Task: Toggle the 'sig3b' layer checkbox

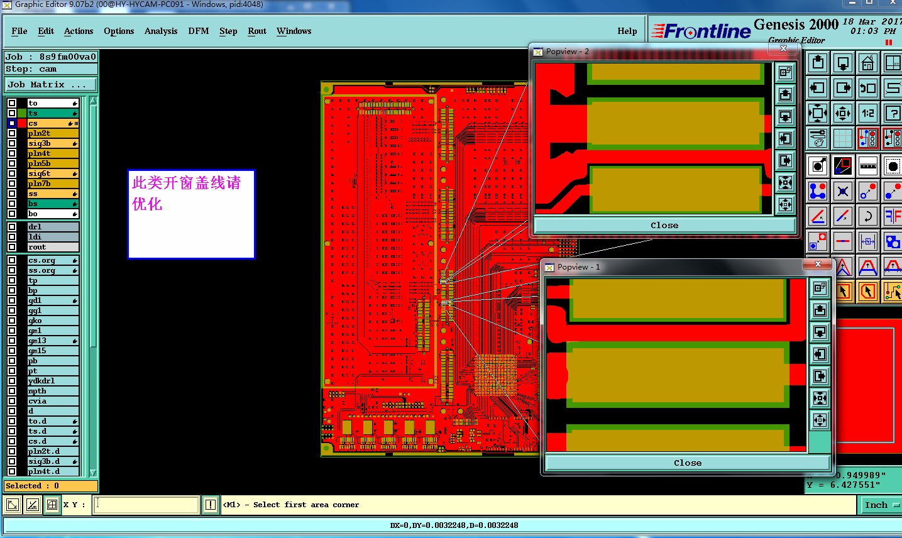Action: [x=12, y=143]
